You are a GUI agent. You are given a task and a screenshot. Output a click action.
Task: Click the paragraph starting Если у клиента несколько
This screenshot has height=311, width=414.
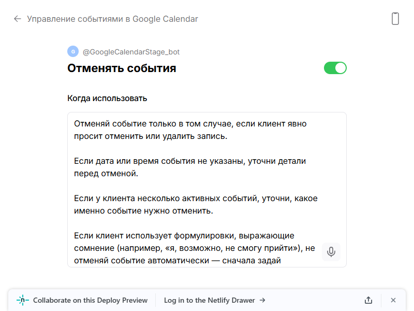point(196,204)
